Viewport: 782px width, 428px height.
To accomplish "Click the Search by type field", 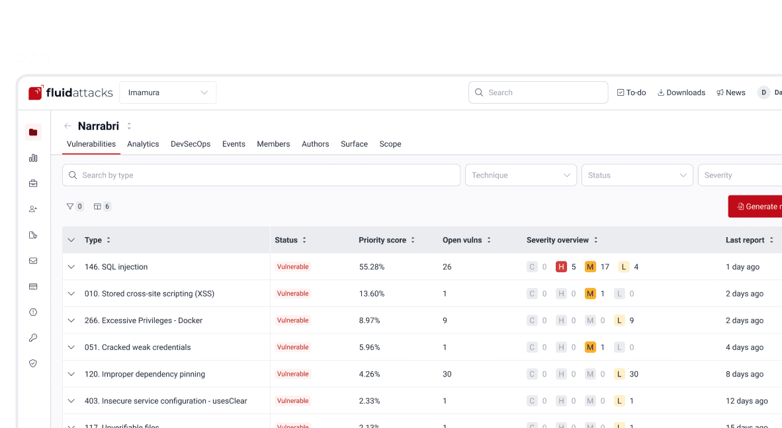I will coord(261,175).
